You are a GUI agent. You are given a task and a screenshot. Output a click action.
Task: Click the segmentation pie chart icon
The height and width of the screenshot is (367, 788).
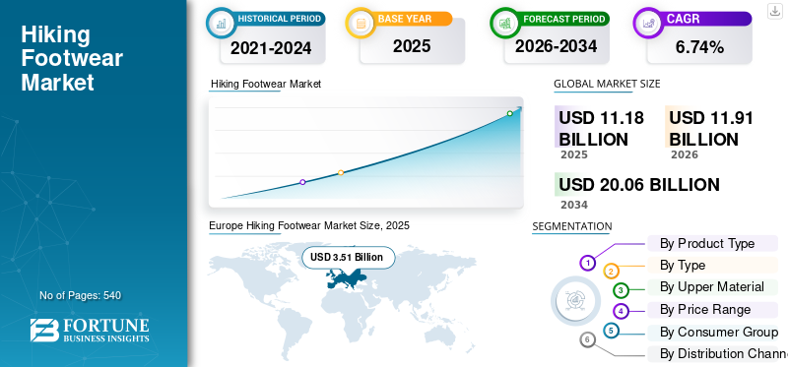tap(575, 301)
